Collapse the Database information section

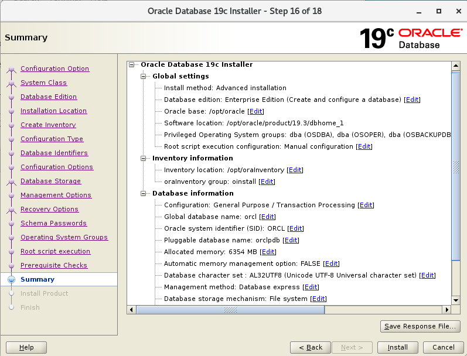143,193
